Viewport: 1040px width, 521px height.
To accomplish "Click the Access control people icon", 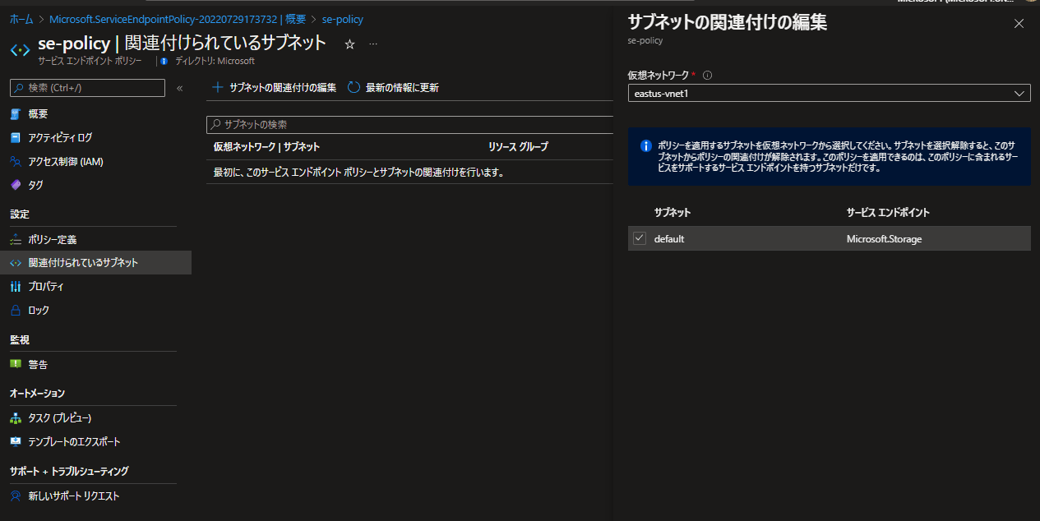I will click(x=16, y=162).
